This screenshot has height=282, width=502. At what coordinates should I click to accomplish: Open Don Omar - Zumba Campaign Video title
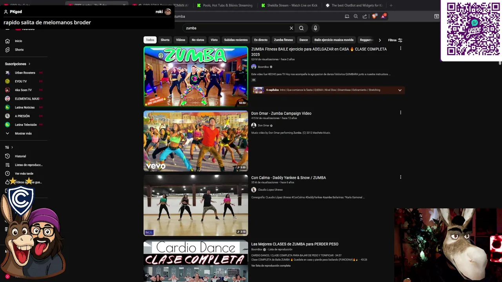281,114
